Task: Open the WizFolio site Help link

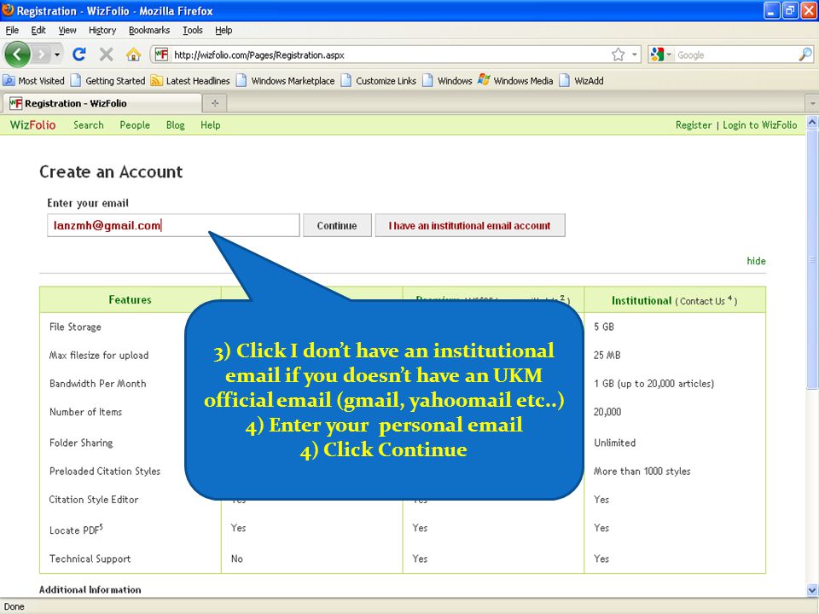Action: tap(211, 125)
